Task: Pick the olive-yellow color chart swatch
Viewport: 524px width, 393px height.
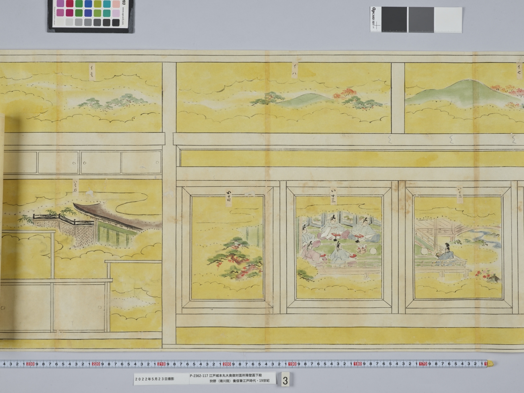Action: point(97,4)
